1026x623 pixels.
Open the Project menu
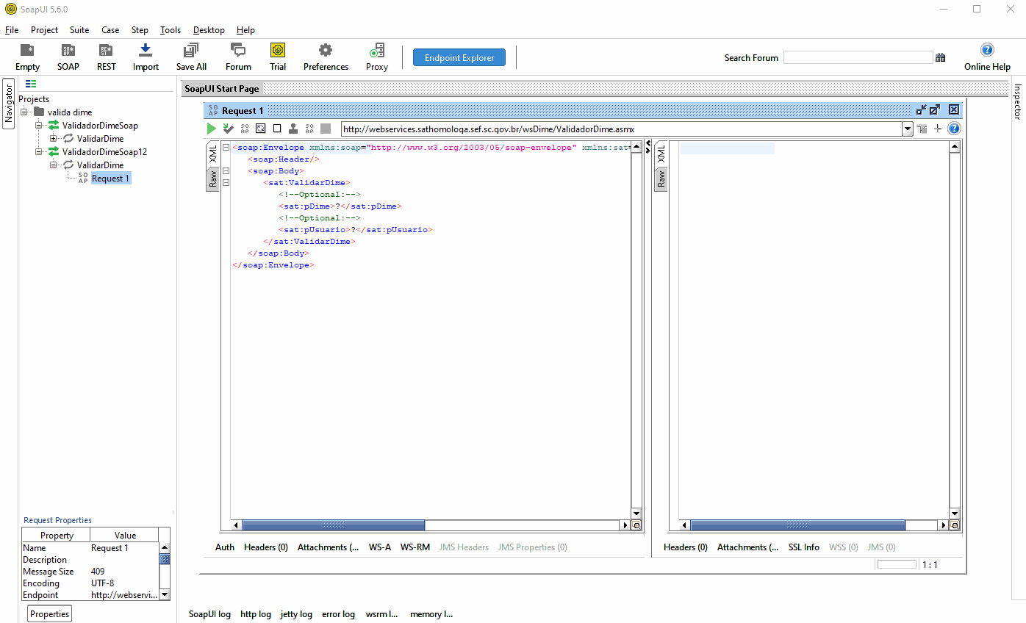(44, 30)
